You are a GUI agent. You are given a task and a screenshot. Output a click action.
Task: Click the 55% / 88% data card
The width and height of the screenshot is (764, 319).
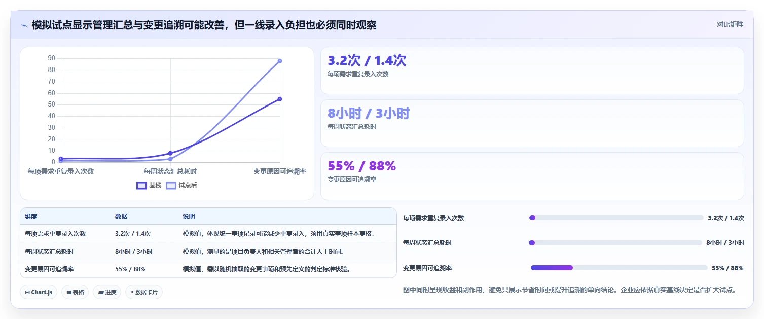coord(532,176)
